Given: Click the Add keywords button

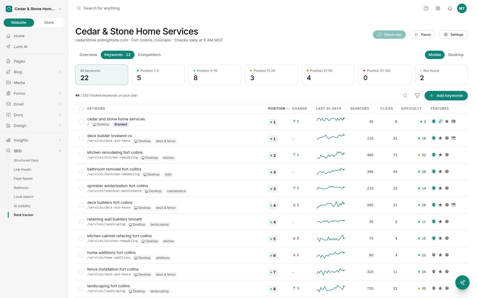Looking at the screenshot, I should 446,96.
